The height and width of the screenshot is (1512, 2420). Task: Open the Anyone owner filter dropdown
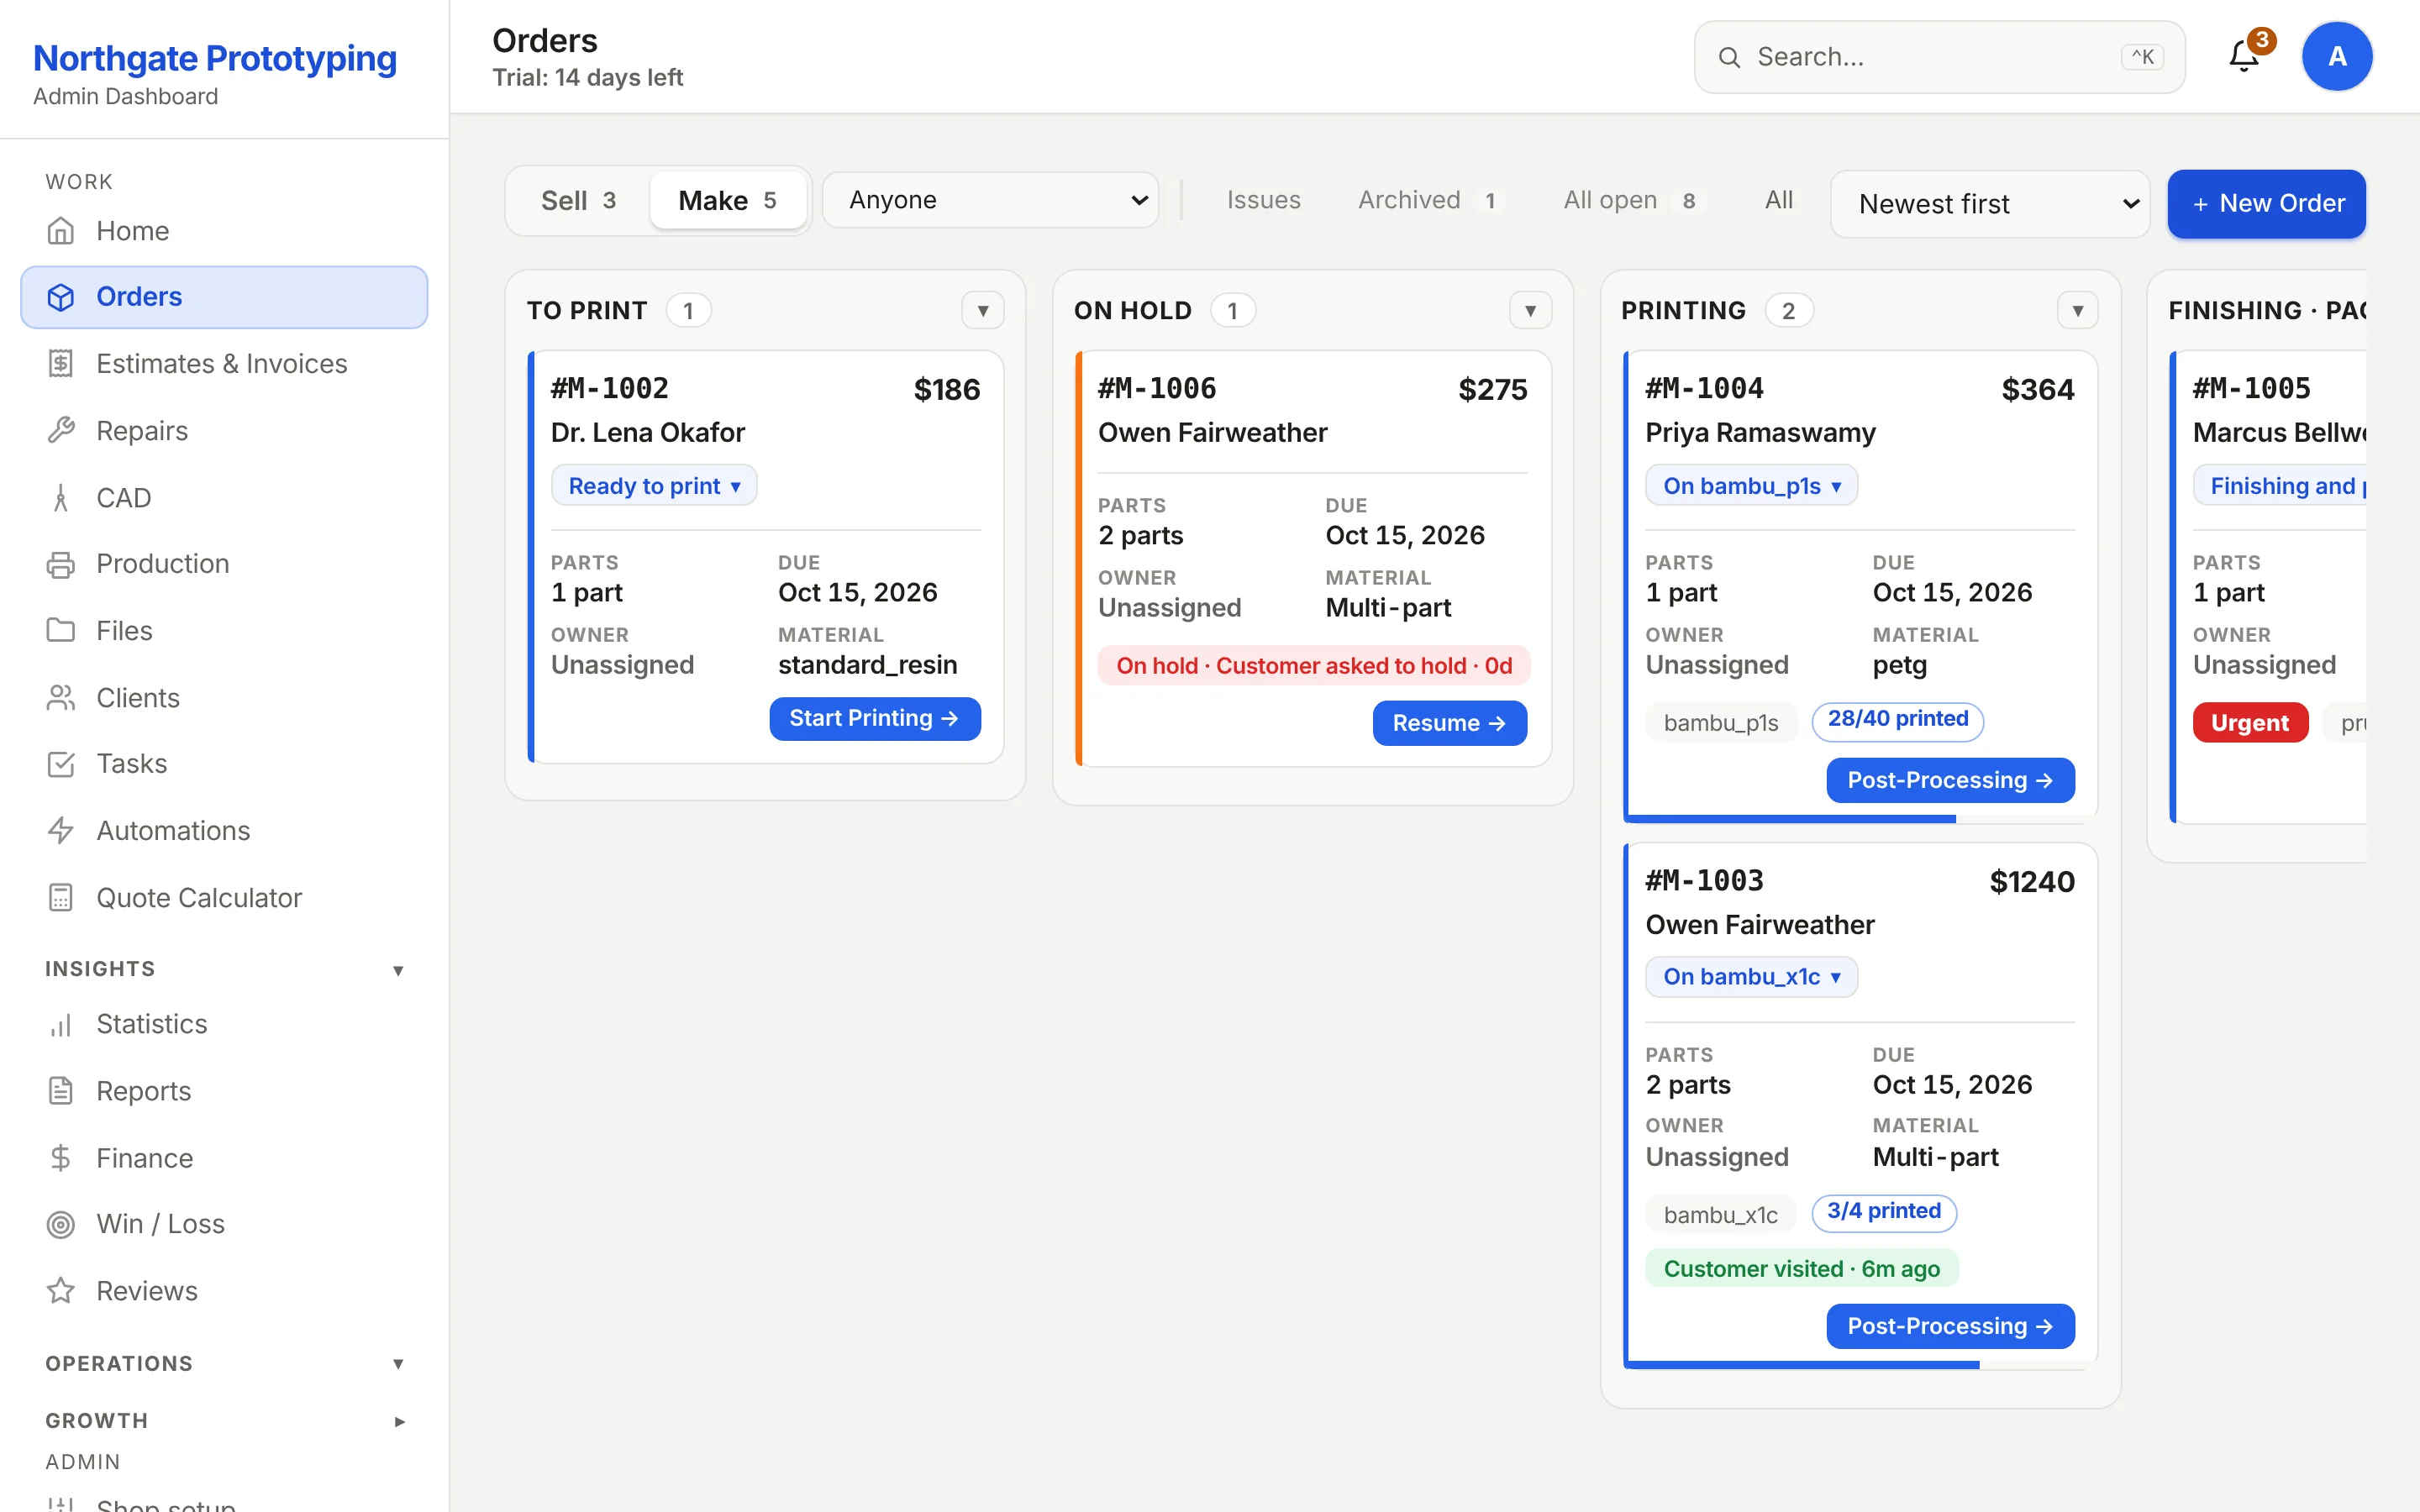pos(991,200)
